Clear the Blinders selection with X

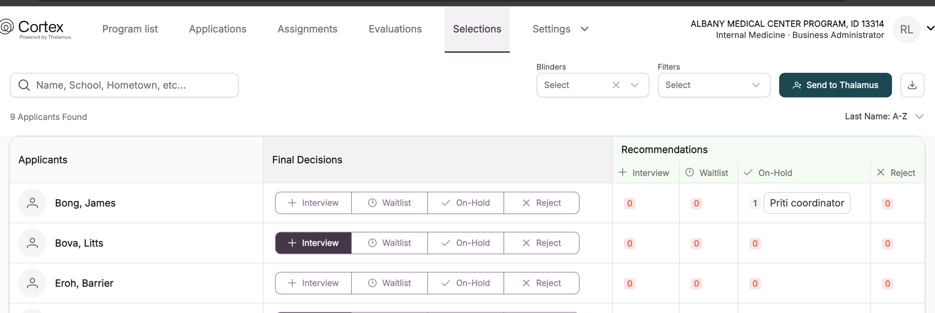(x=616, y=85)
